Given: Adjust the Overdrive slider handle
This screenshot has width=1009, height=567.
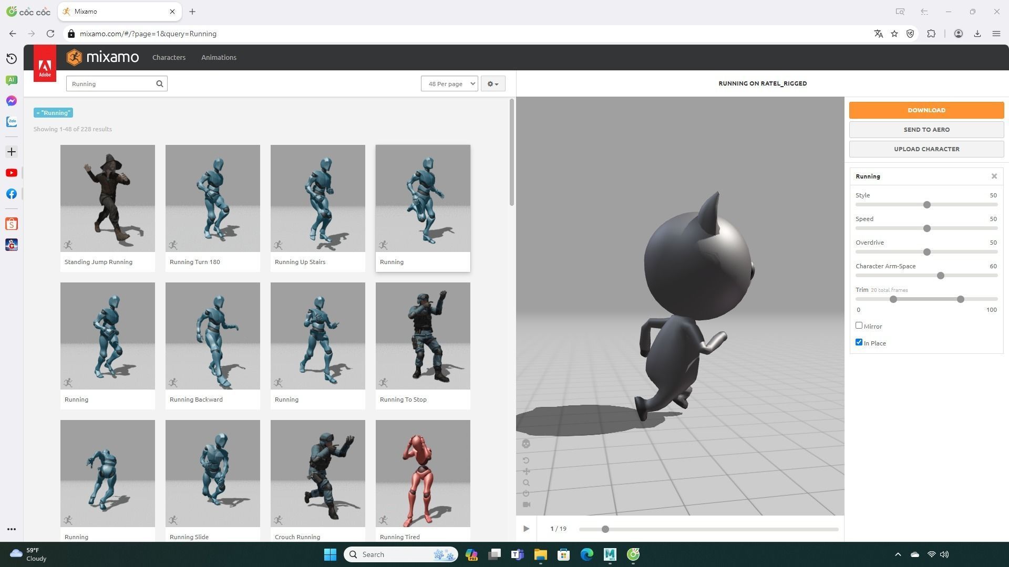Looking at the screenshot, I should [x=927, y=252].
